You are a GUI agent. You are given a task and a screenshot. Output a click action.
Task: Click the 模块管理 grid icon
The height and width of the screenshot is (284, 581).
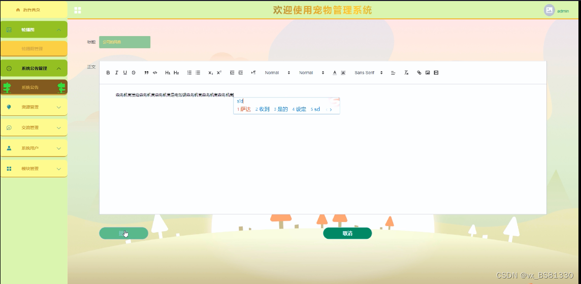tap(9, 168)
